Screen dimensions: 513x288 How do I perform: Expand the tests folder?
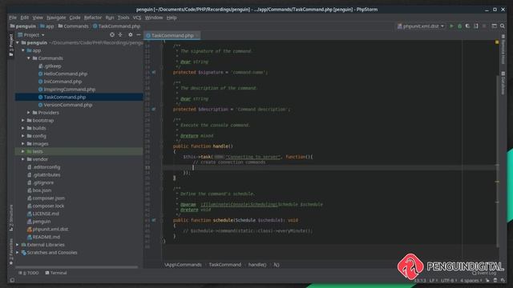[x=23, y=151]
